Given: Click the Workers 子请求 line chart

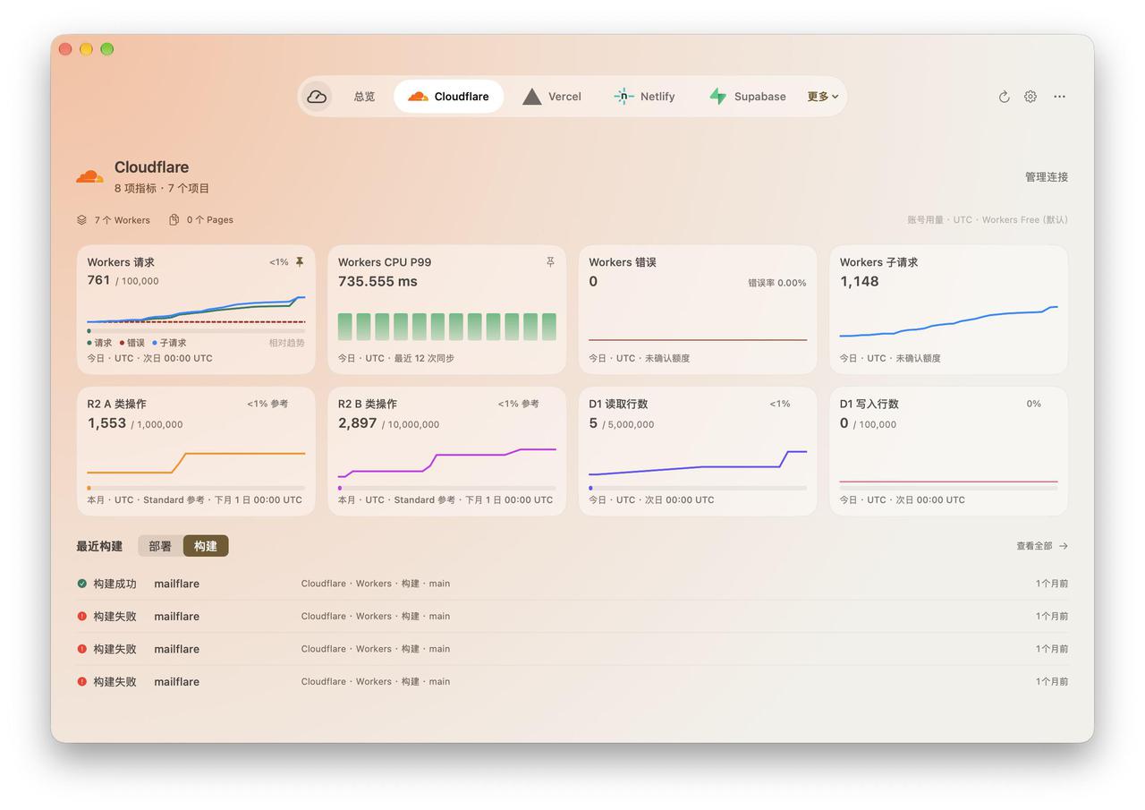Looking at the screenshot, I should (948, 322).
